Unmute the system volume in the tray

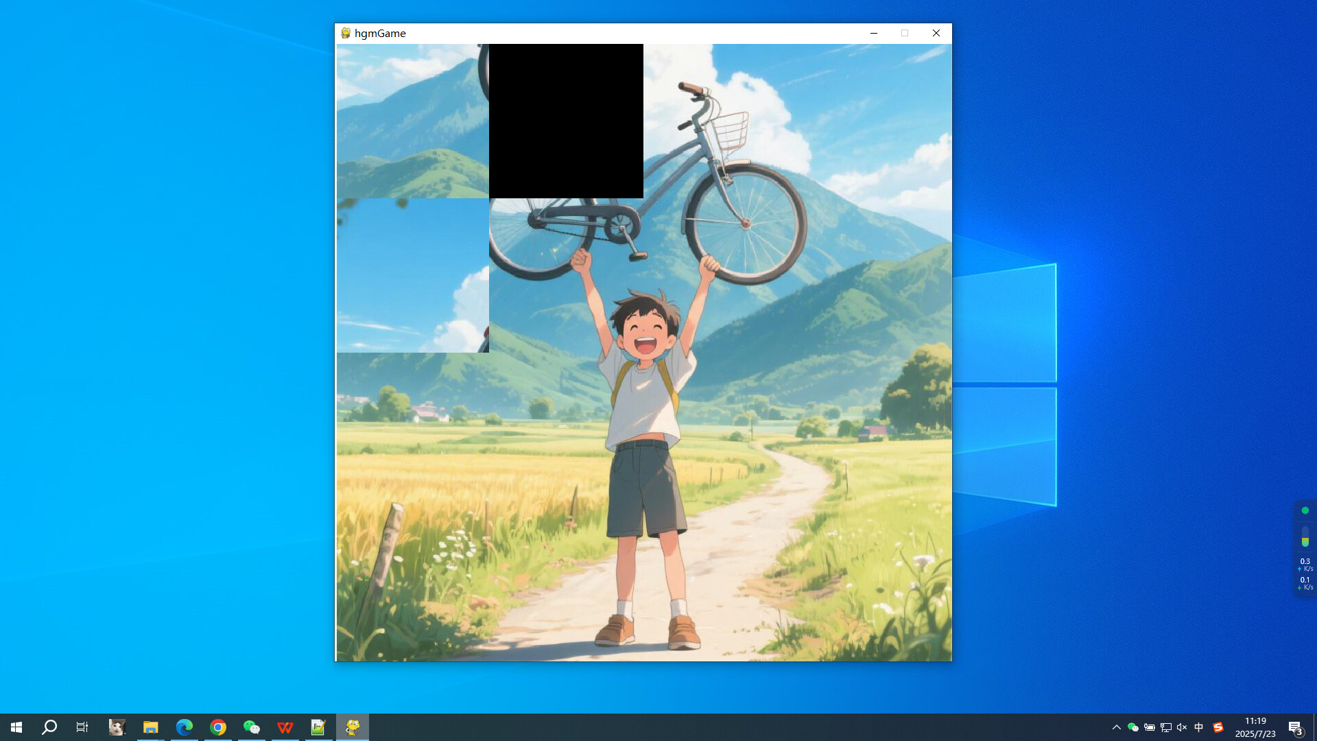(1181, 727)
